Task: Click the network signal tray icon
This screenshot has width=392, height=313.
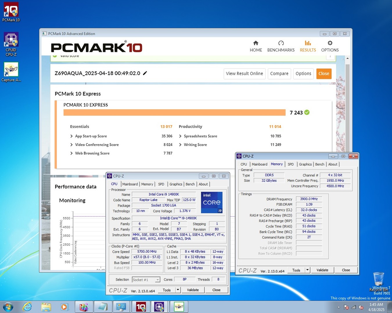Action: [x=353, y=307]
